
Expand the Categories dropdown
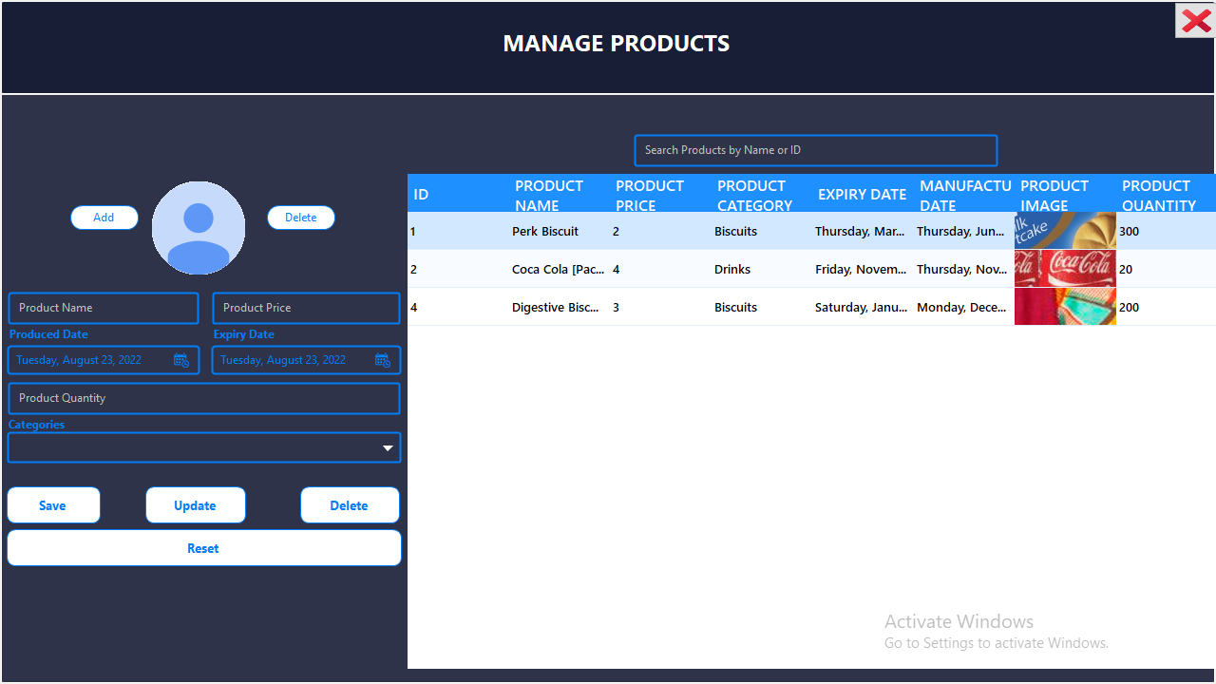coord(387,446)
